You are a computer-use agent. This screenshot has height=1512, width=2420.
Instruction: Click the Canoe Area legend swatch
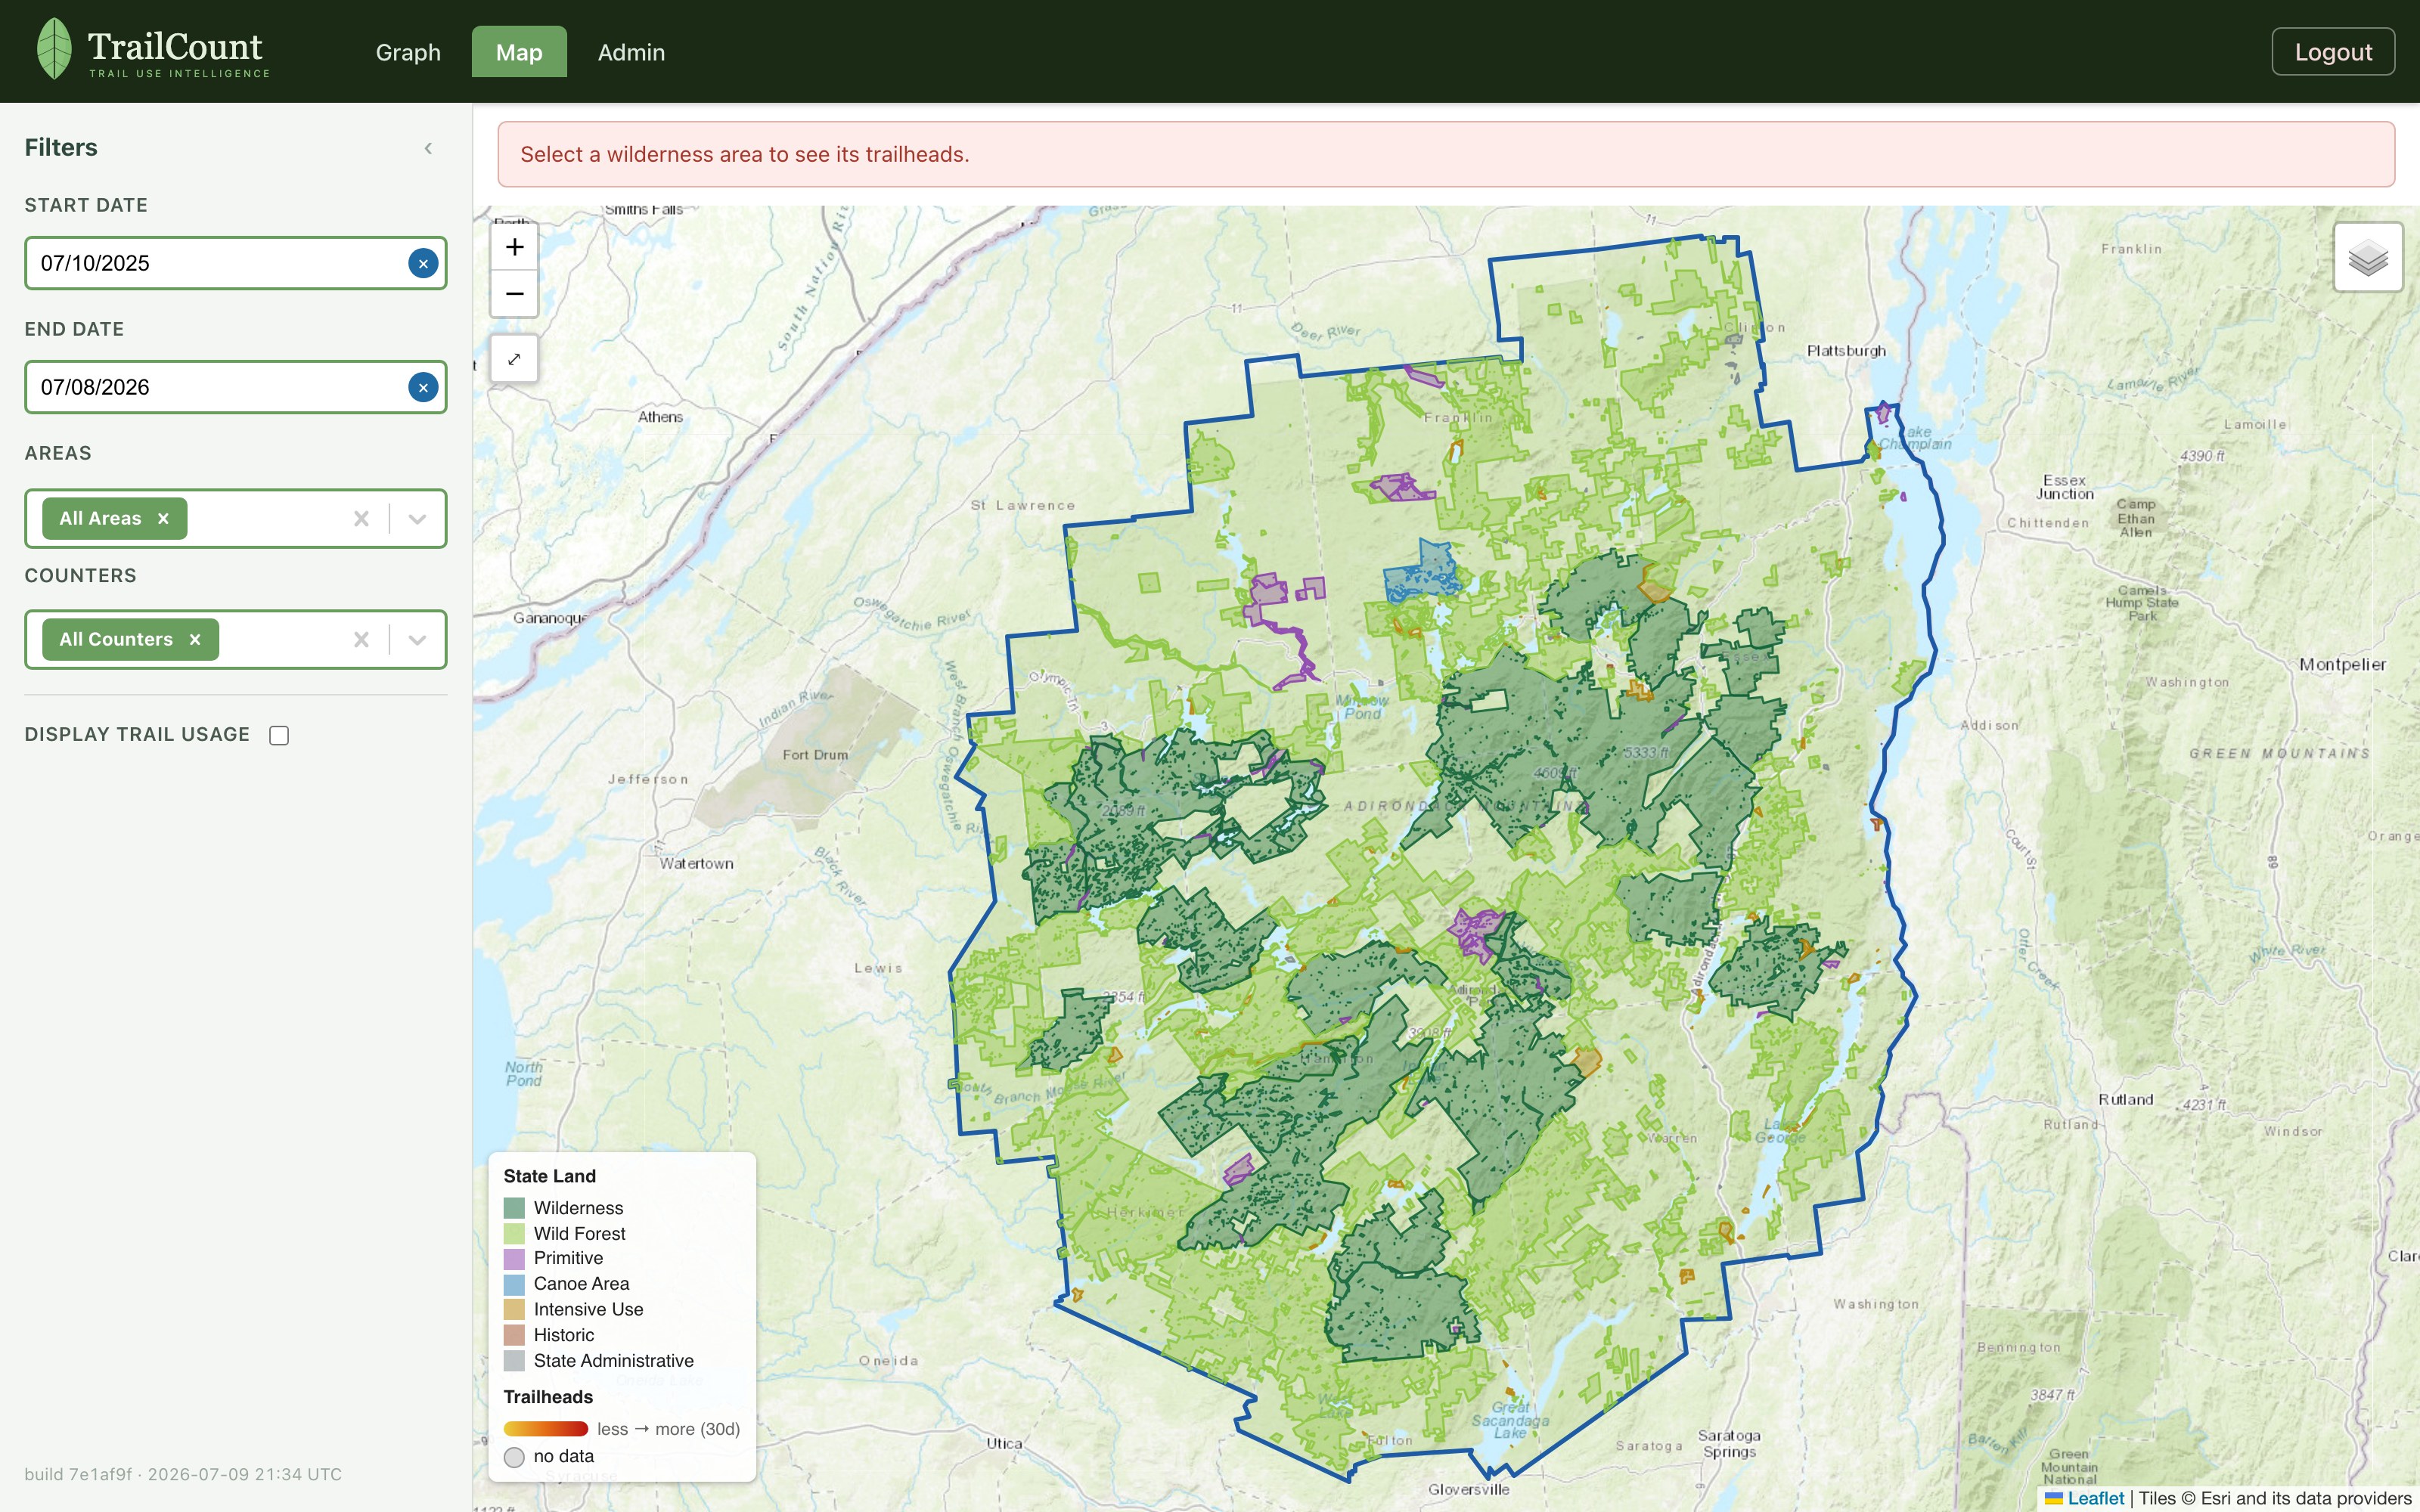tap(514, 1284)
